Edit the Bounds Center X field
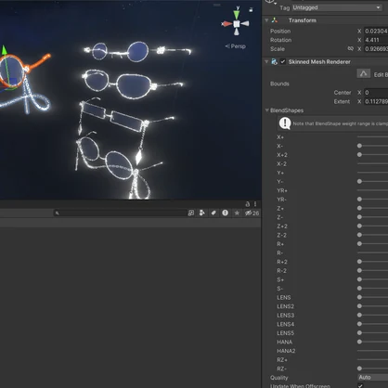The image size is (388, 388). pos(376,93)
